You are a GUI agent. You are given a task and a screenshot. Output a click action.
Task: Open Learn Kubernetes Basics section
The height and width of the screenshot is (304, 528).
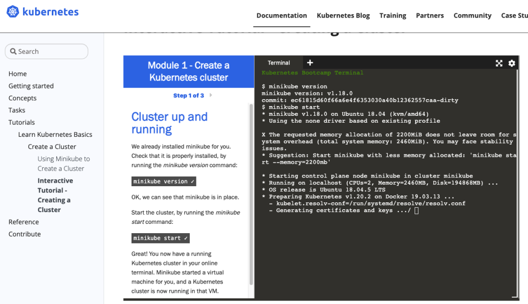pyautogui.click(x=55, y=134)
